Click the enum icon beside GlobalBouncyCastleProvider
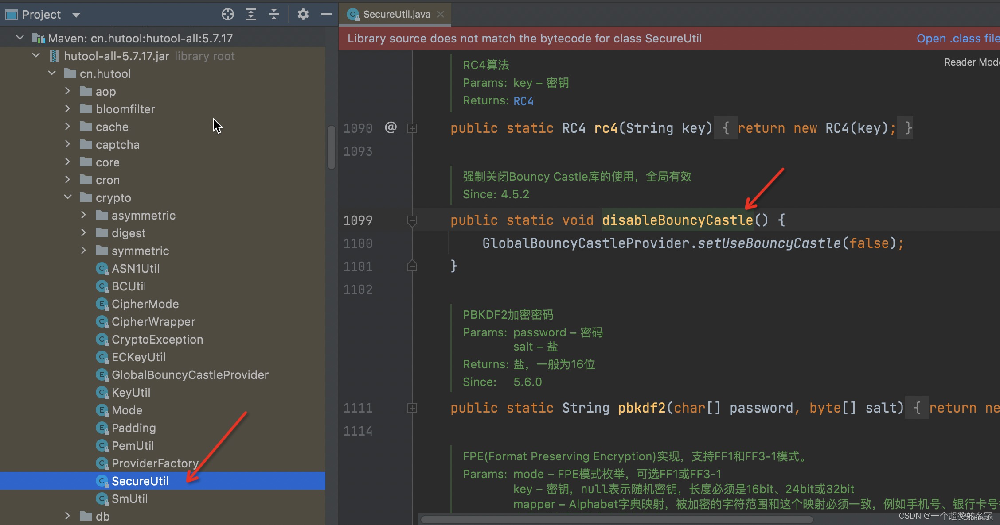 pyautogui.click(x=102, y=374)
